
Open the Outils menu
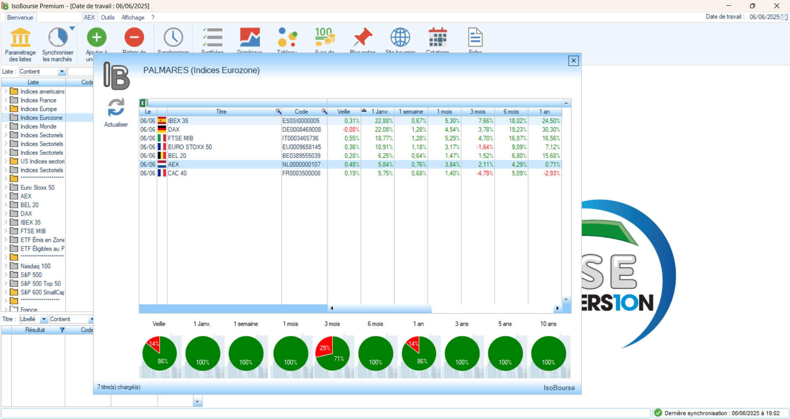(x=108, y=18)
